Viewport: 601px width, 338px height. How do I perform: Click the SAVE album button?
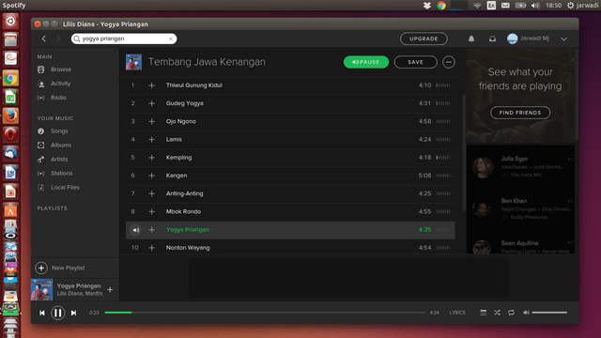tap(415, 62)
